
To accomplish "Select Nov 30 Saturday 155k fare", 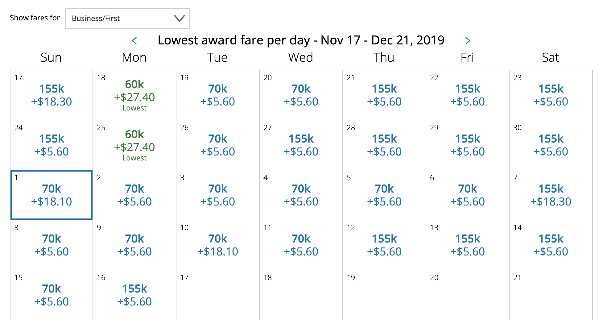I will point(551,145).
